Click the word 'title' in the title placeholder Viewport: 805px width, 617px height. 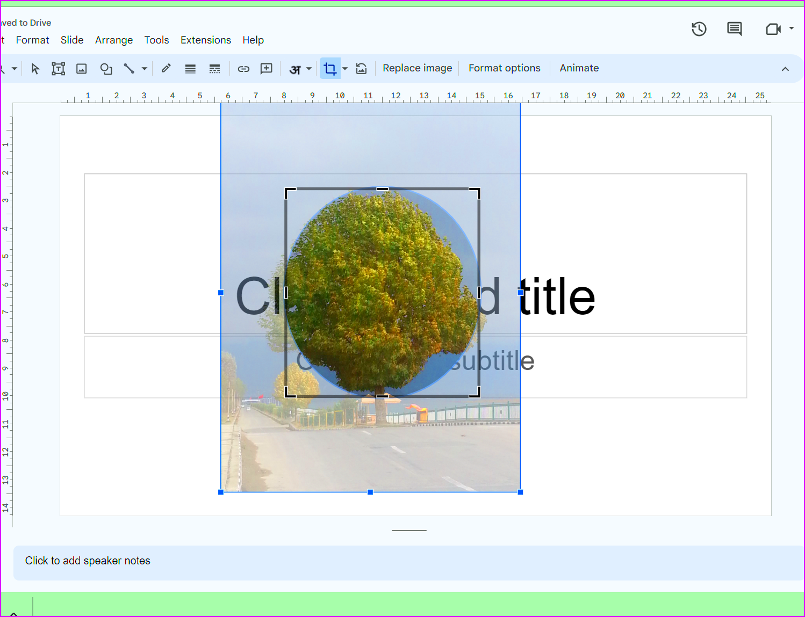coord(557,296)
